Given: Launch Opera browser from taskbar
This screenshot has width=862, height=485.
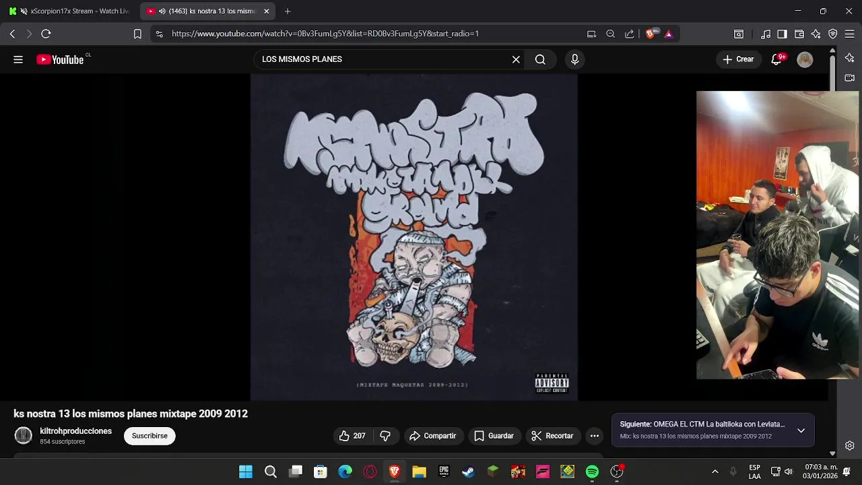Looking at the screenshot, I should pyautogui.click(x=370, y=472).
